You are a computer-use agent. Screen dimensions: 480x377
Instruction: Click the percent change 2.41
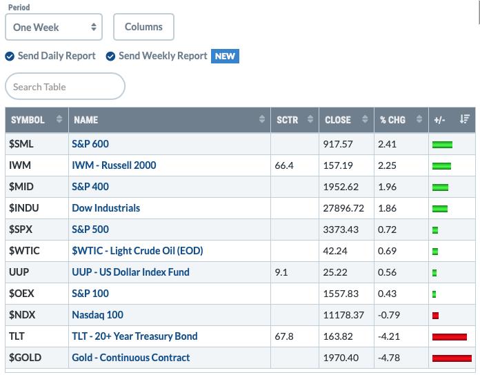[x=388, y=144]
